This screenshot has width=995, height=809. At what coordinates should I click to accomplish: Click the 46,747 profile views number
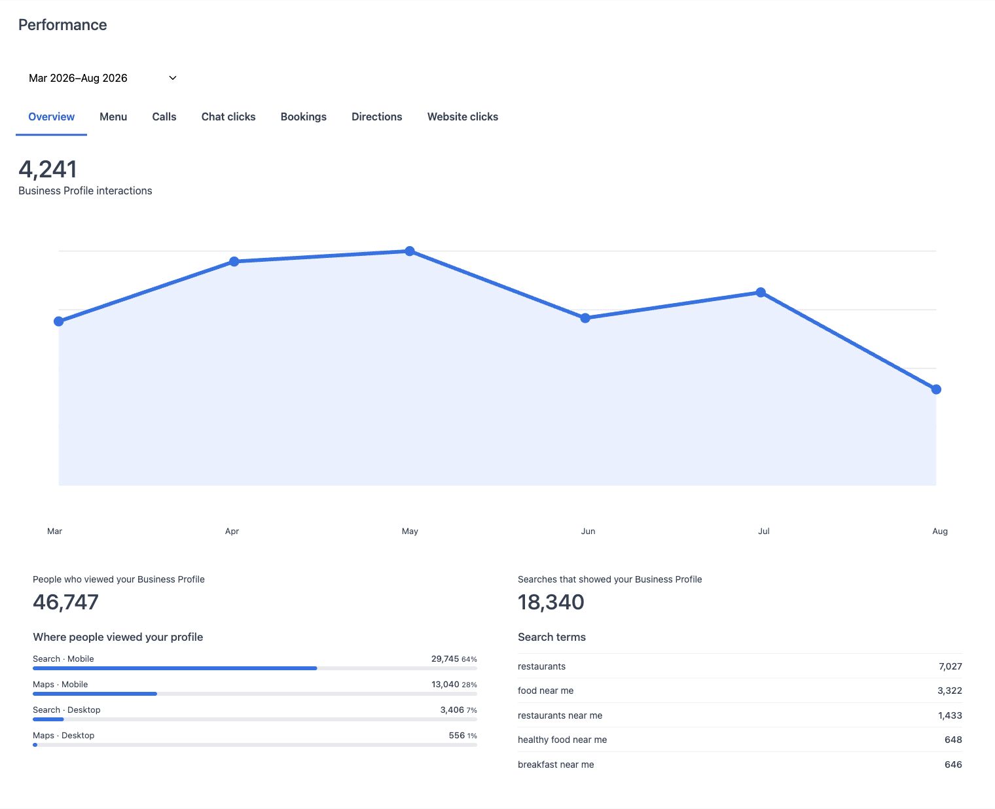tap(65, 602)
